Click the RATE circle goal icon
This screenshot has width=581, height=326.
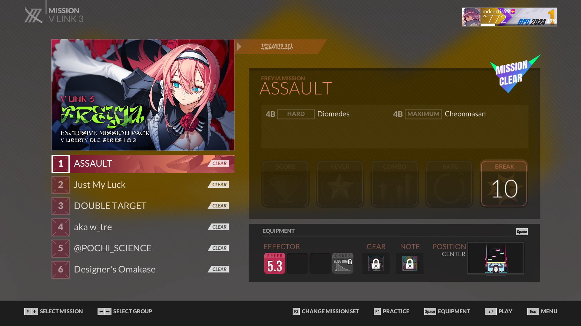click(449, 184)
